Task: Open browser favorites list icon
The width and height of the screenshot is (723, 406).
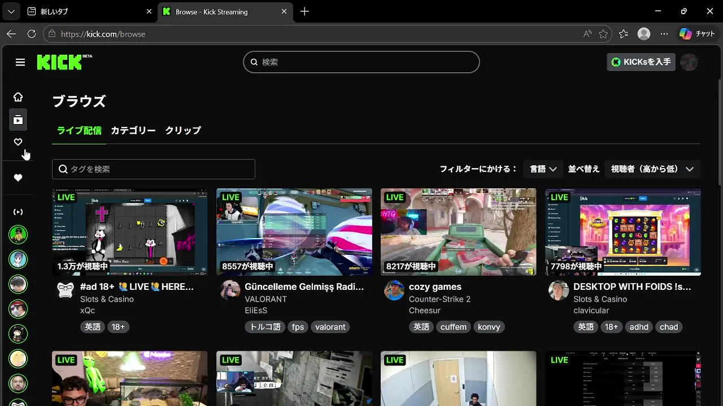Action: [x=624, y=34]
